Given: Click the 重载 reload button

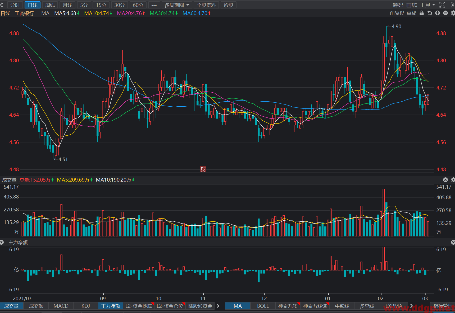Looking at the screenshot, I should (x=411, y=13).
